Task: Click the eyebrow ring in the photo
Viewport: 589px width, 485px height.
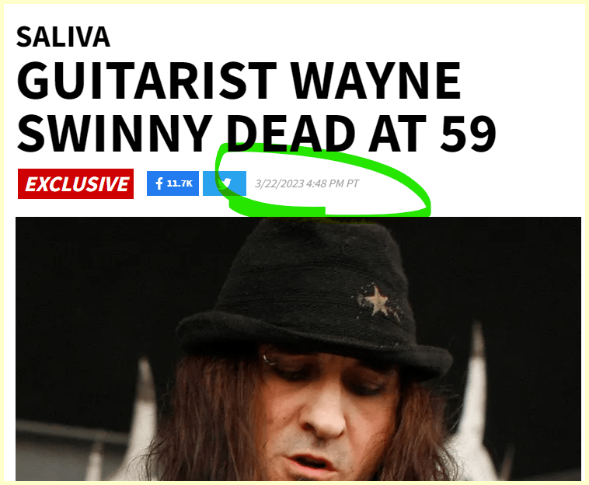Action: [269, 360]
